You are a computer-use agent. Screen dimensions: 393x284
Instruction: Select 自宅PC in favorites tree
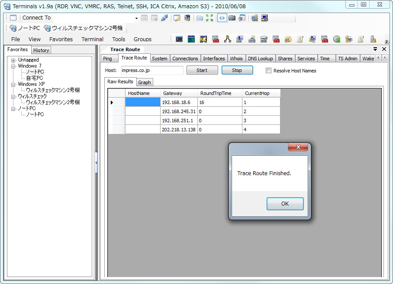click(x=35, y=78)
